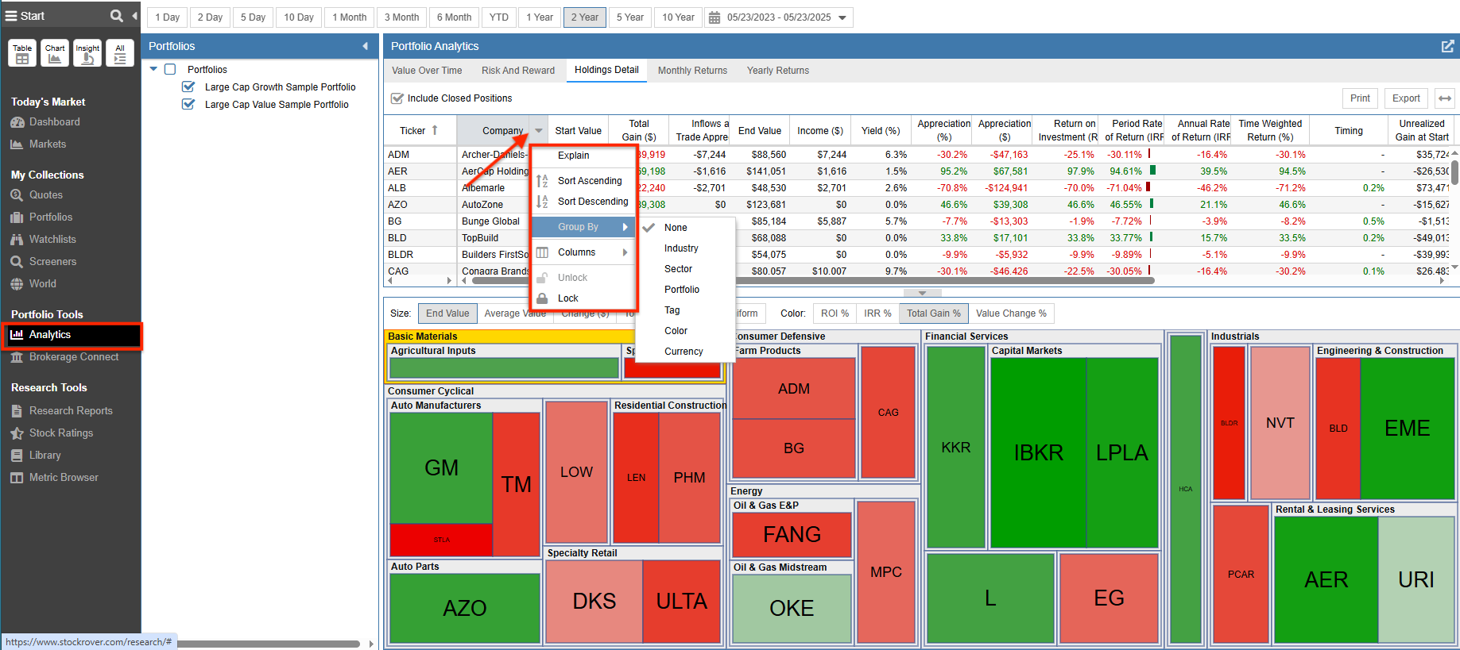Click the table vertical scrollbar
Image resolution: width=1460 pixels, height=650 pixels.
[x=1454, y=172]
